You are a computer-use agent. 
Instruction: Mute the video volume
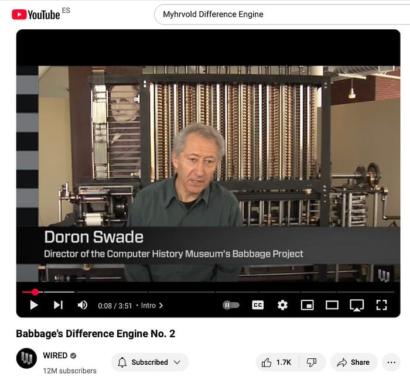[x=83, y=305]
